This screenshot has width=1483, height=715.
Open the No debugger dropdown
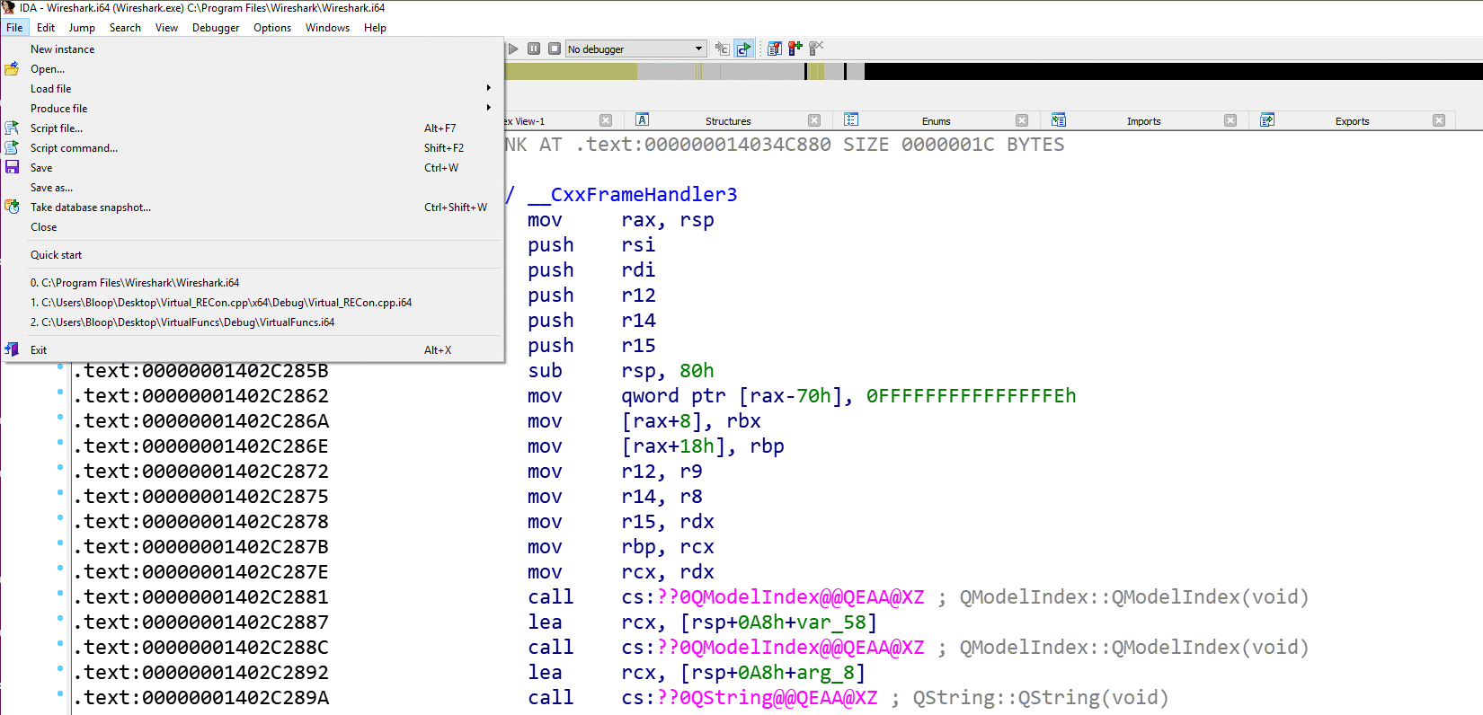[635, 49]
